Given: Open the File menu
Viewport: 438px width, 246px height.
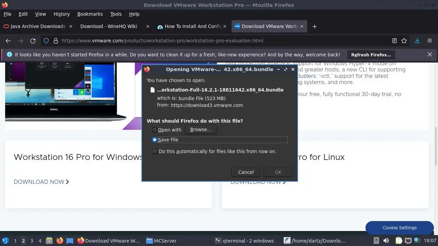Looking at the screenshot, I should tap(7, 14).
